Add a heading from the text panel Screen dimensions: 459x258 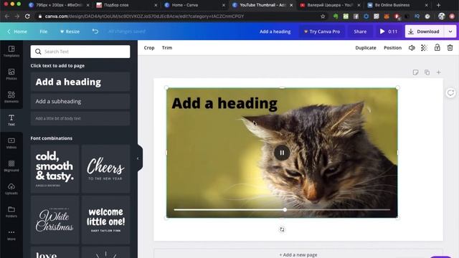click(x=80, y=82)
